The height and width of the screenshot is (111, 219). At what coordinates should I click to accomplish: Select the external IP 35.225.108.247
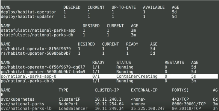148,108
